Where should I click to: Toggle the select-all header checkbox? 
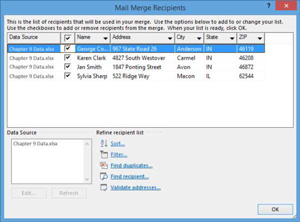67,38
